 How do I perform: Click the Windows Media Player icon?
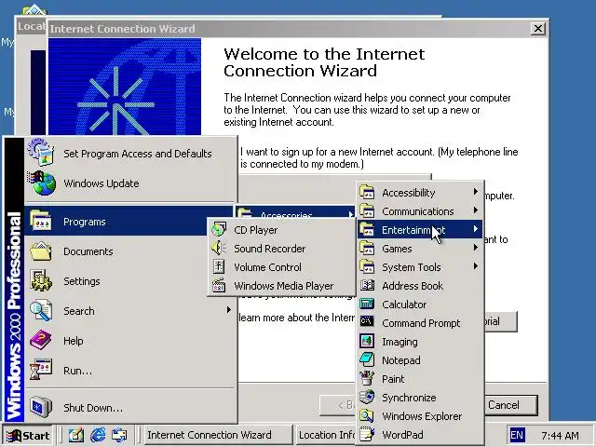(x=219, y=286)
